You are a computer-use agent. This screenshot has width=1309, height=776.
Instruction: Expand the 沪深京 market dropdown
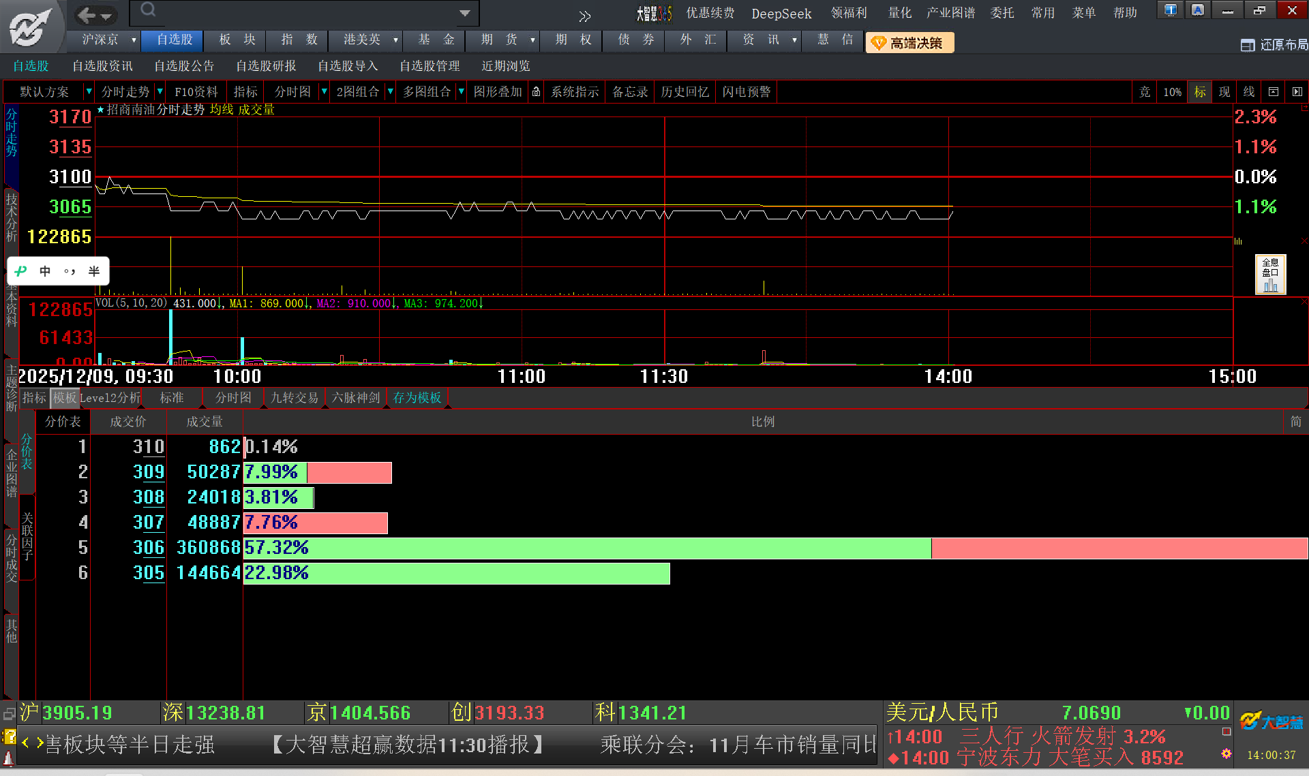coord(134,40)
